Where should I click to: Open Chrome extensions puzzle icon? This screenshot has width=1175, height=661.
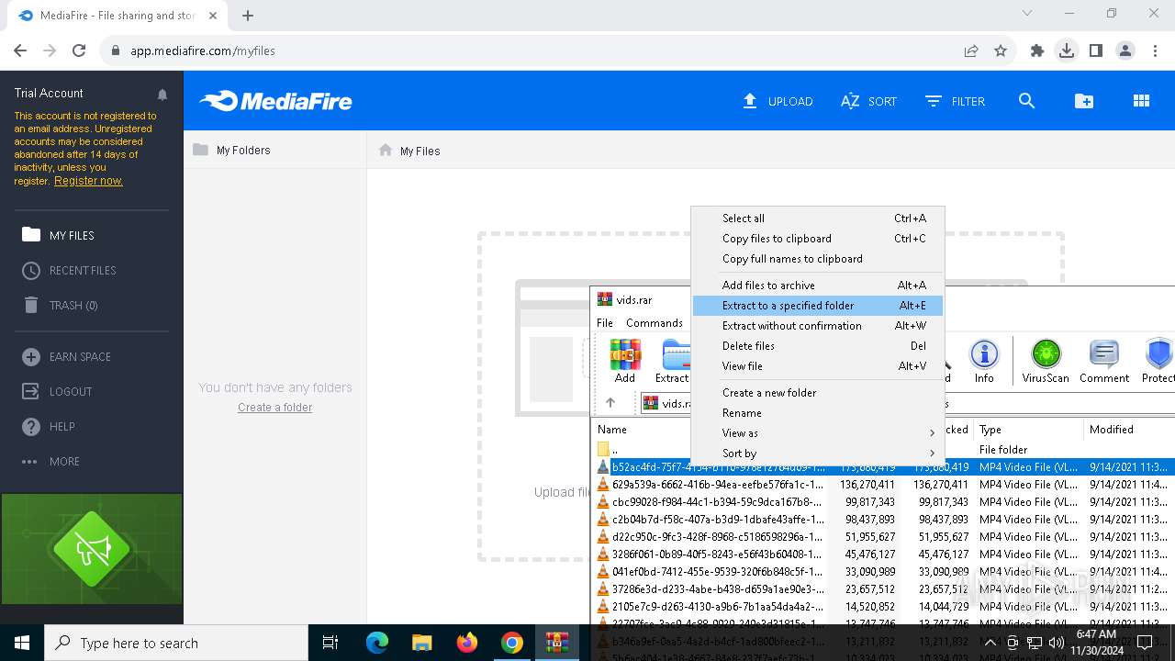pyautogui.click(x=1037, y=50)
